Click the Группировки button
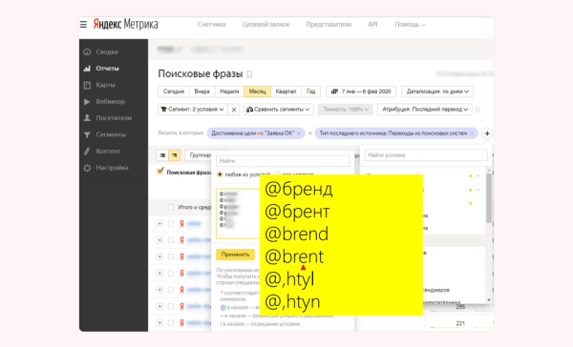573x347 pixels. tap(199, 155)
